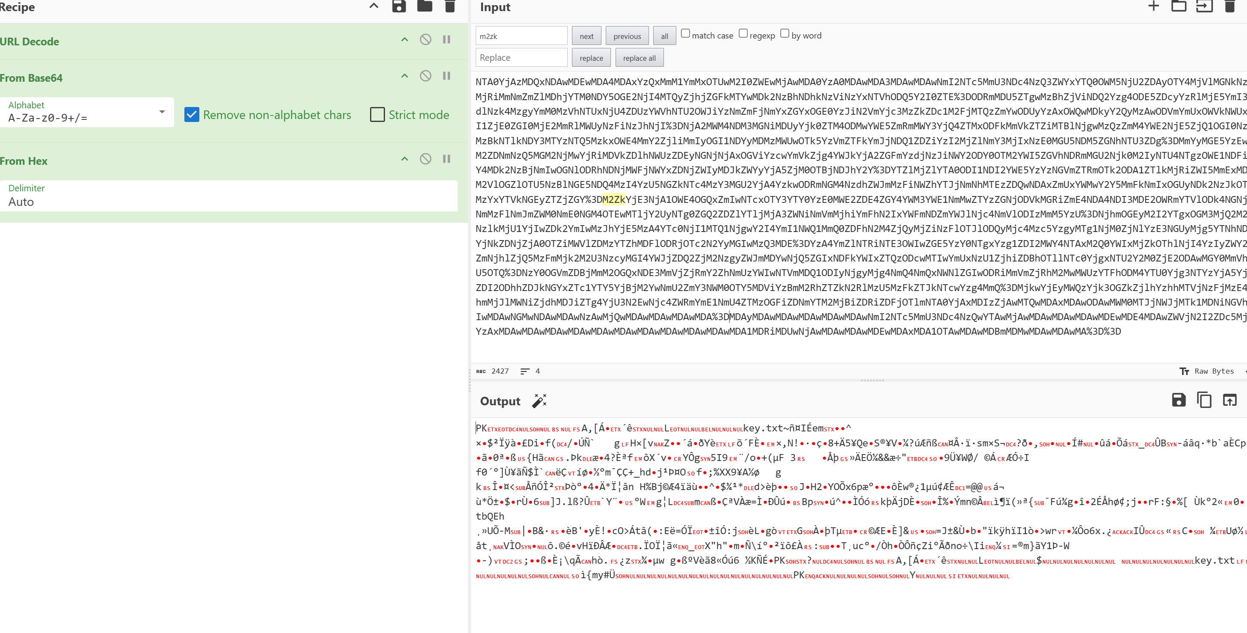
Task: Save the current recipe
Action: tap(399, 6)
